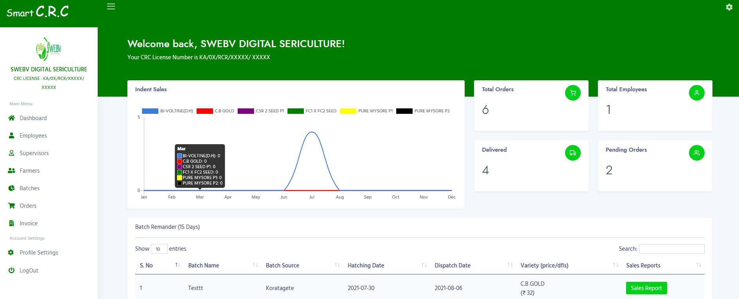Click the Pending Orders users icon

[696, 153]
